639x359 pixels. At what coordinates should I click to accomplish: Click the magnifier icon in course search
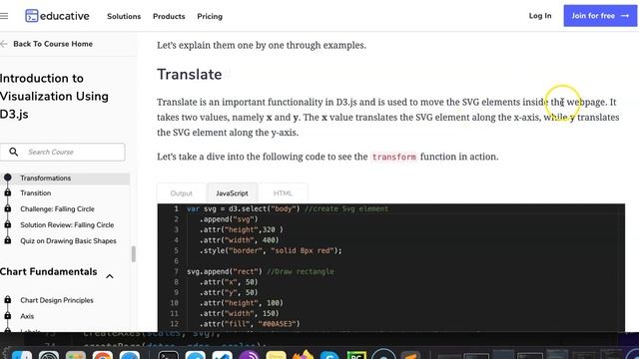[13, 152]
